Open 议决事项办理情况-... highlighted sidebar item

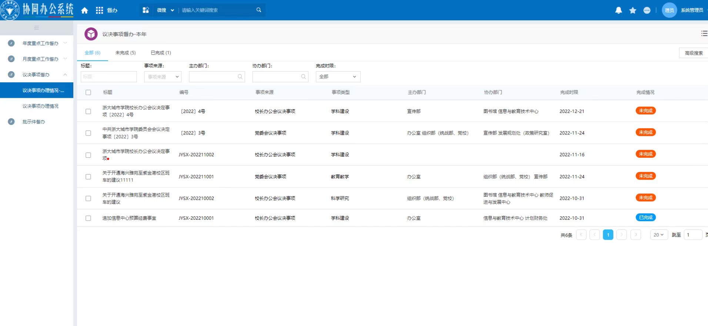(37, 90)
